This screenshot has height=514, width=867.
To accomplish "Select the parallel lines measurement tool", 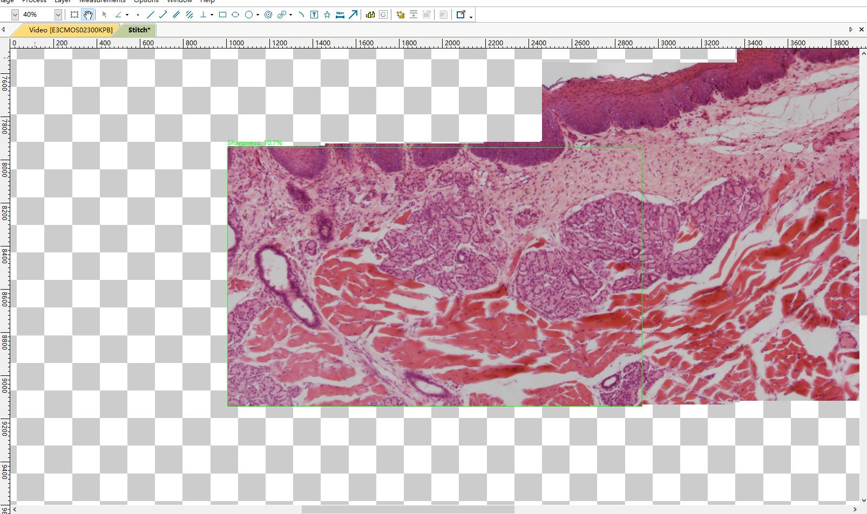I will pos(176,15).
